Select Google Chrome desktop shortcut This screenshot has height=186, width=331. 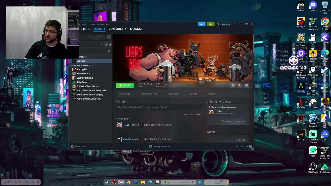coord(325,24)
